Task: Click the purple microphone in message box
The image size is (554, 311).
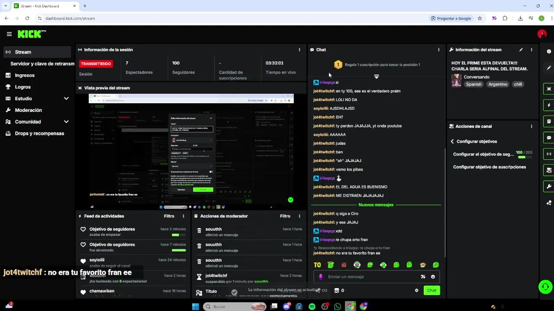Action: coord(321,277)
